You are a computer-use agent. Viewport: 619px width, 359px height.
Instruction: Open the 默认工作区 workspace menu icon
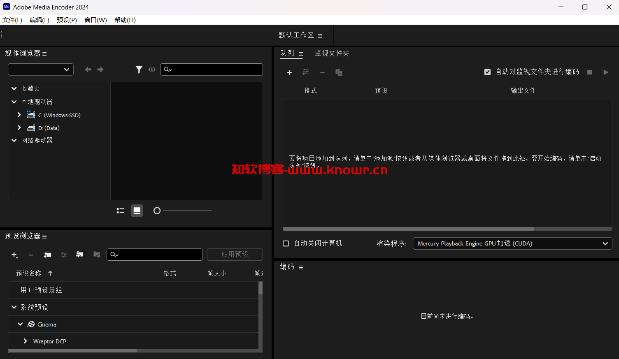pyautogui.click(x=320, y=36)
